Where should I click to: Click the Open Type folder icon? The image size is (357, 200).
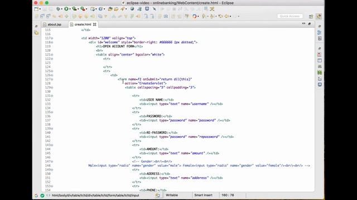(x=110, y=9)
